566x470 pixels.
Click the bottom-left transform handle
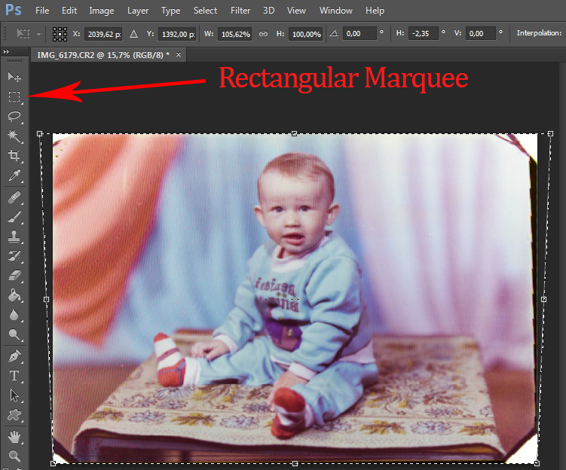point(53,463)
